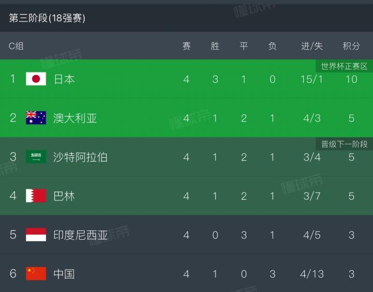Click the Bahrain flag icon
The image size is (373, 292).
point(36,196)
